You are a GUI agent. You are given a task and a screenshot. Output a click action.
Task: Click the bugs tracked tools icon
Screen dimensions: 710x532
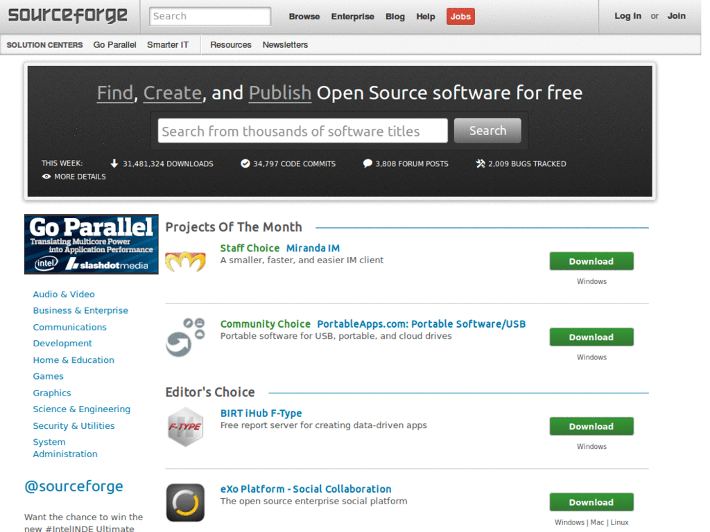(480, 163)
